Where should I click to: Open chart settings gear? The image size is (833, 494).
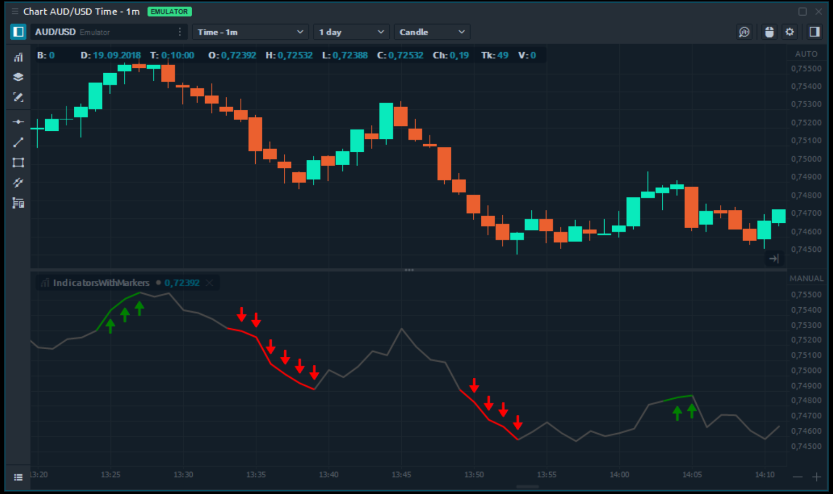pos(789,32)
